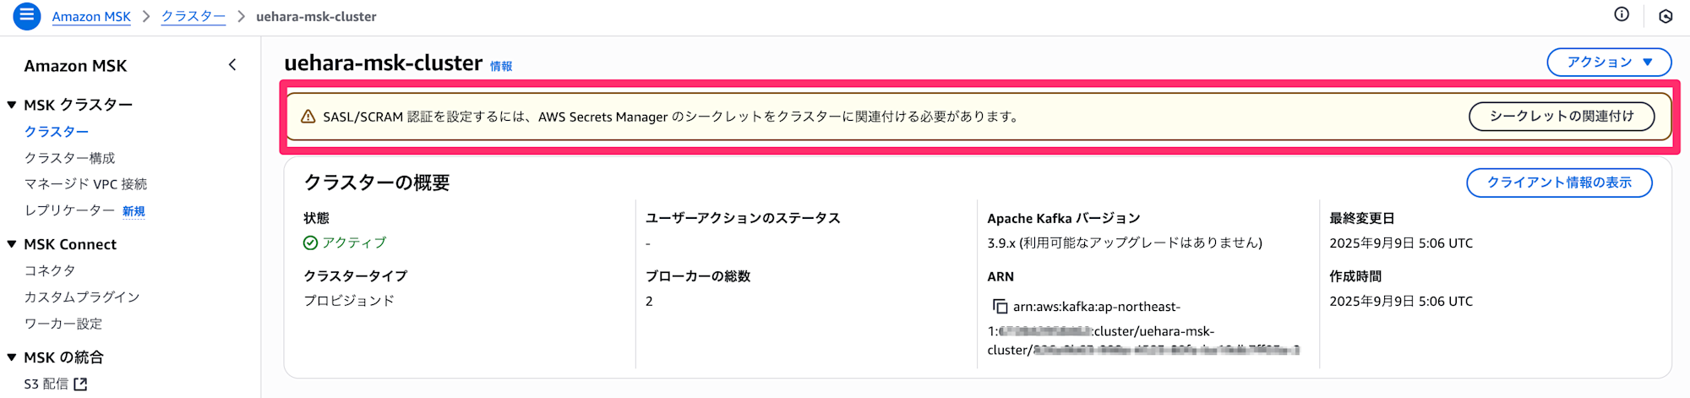Copy the cluster ARN with the copy icon
The image size is (1690, 398).
(x=1000, y=307)
